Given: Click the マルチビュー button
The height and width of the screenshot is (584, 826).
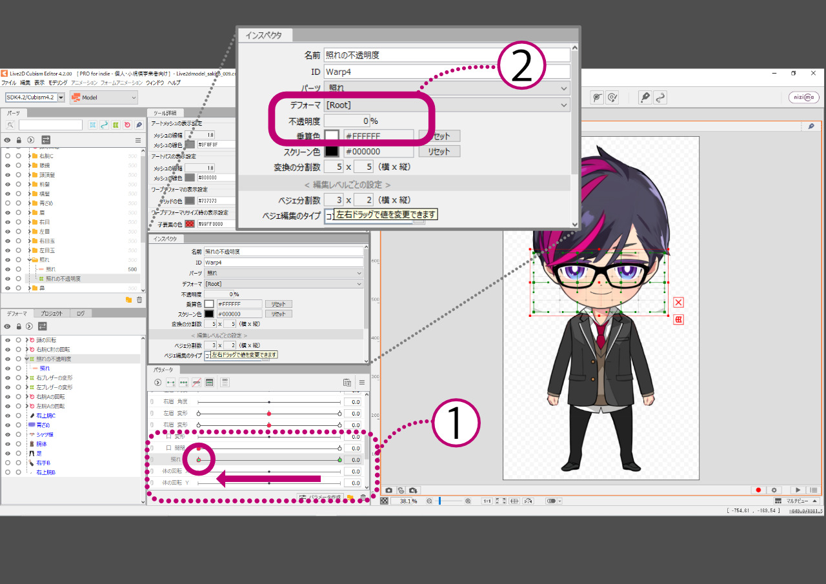Looking at the screenshot, I should point(798,501).
